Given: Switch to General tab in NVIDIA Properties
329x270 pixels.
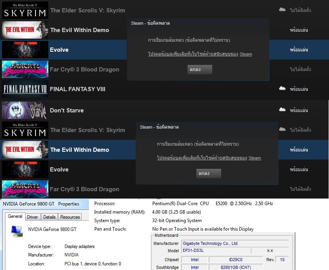Looking at the screenshot, I should point(15,216).
